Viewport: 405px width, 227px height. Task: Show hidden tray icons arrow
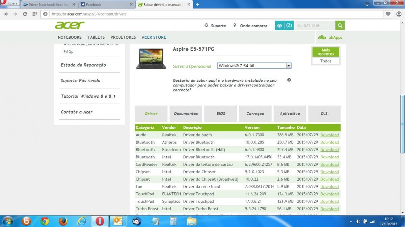351,221
